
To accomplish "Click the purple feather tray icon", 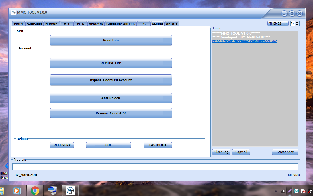I will pyautogui.click(x=289, y=191).
